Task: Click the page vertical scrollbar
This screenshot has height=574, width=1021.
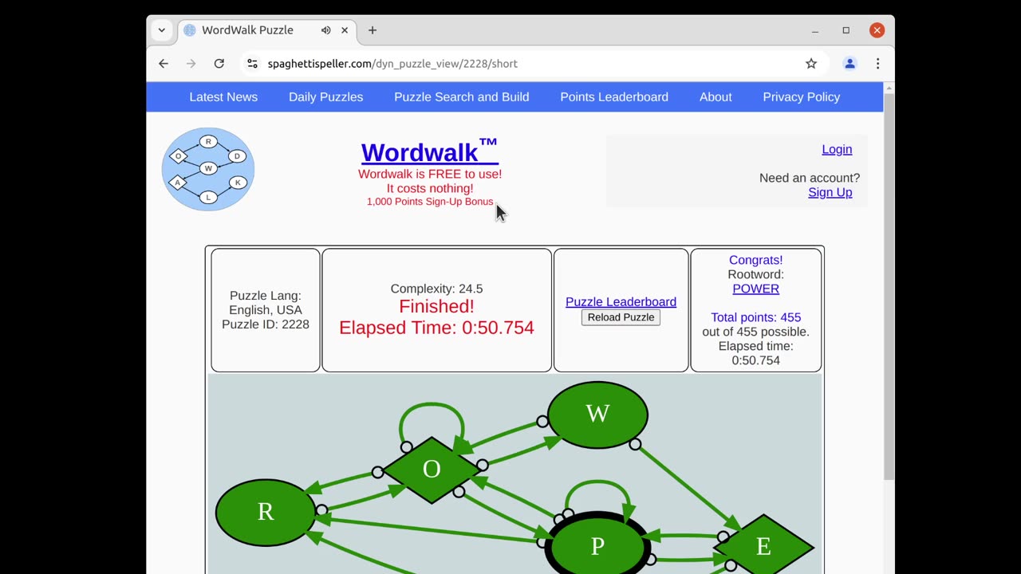Action: 889,287
